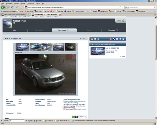This screenshot has width=157, height=125.
Task: Expand 'mehr' in vehicles sidebar
Action: click(x=122, y=57)
